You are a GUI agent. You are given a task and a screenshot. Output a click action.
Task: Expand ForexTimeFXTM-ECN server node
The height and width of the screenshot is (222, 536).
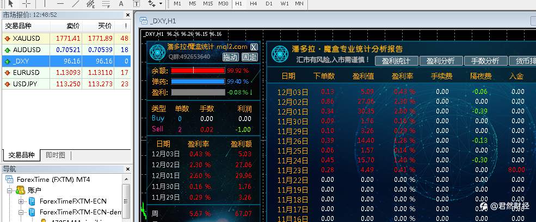21,201
